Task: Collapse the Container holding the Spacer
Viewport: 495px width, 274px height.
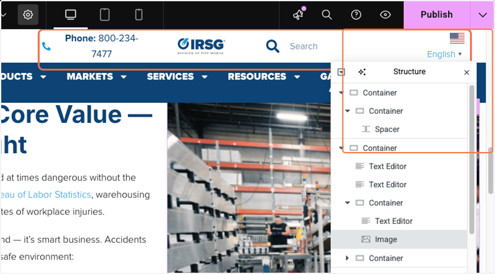Action: (347, 111)
